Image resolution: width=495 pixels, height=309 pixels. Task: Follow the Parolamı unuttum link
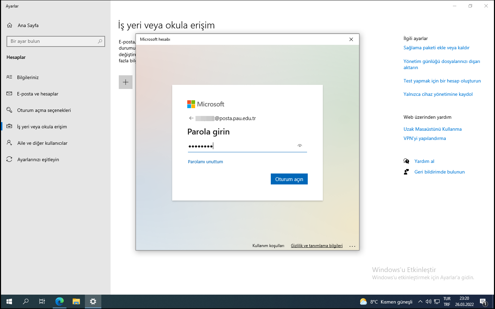(205, 162)
